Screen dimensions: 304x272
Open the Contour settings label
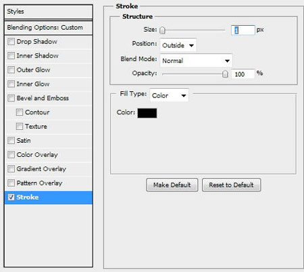tap(37, 112)
